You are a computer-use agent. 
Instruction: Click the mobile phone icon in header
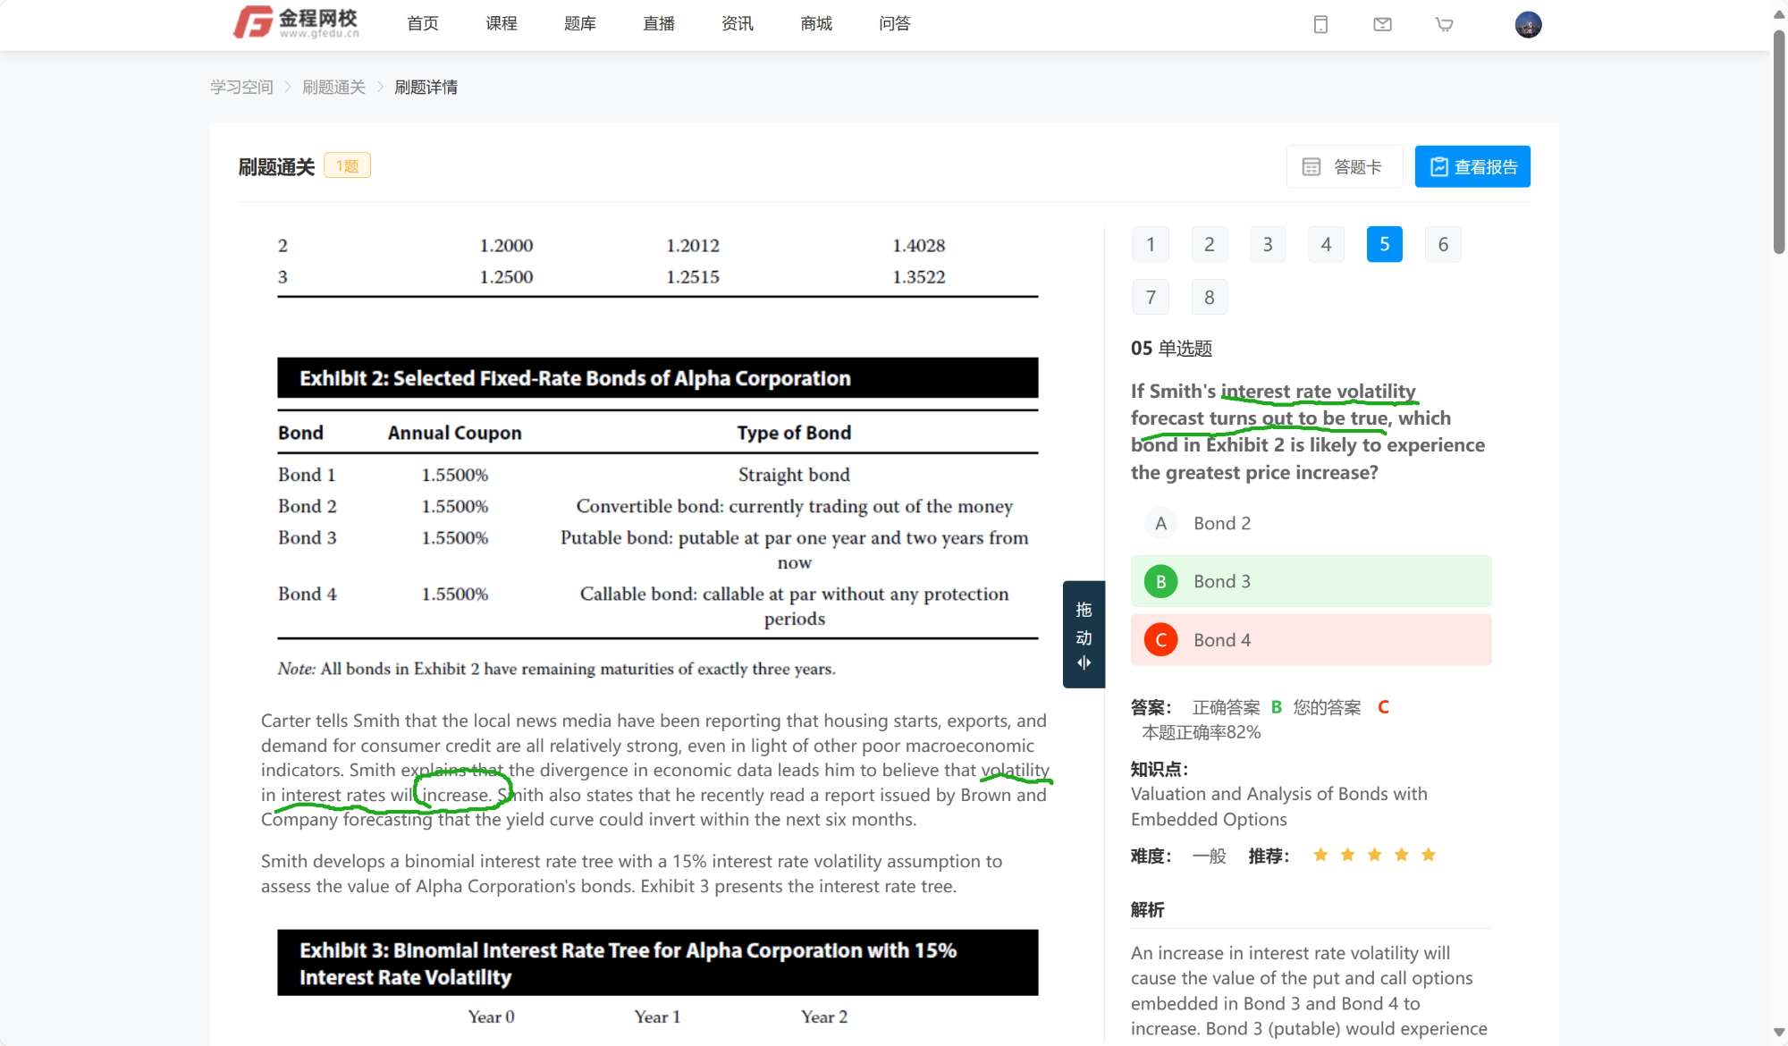point(1320,25)
